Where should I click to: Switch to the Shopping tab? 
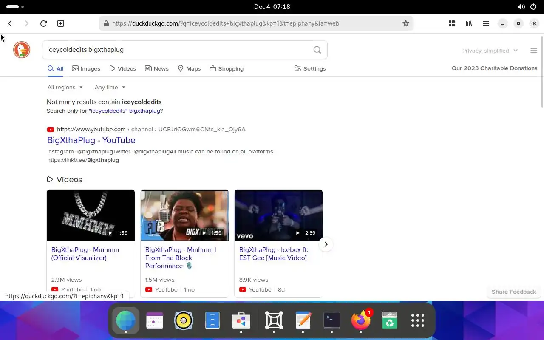pos(227,68)
